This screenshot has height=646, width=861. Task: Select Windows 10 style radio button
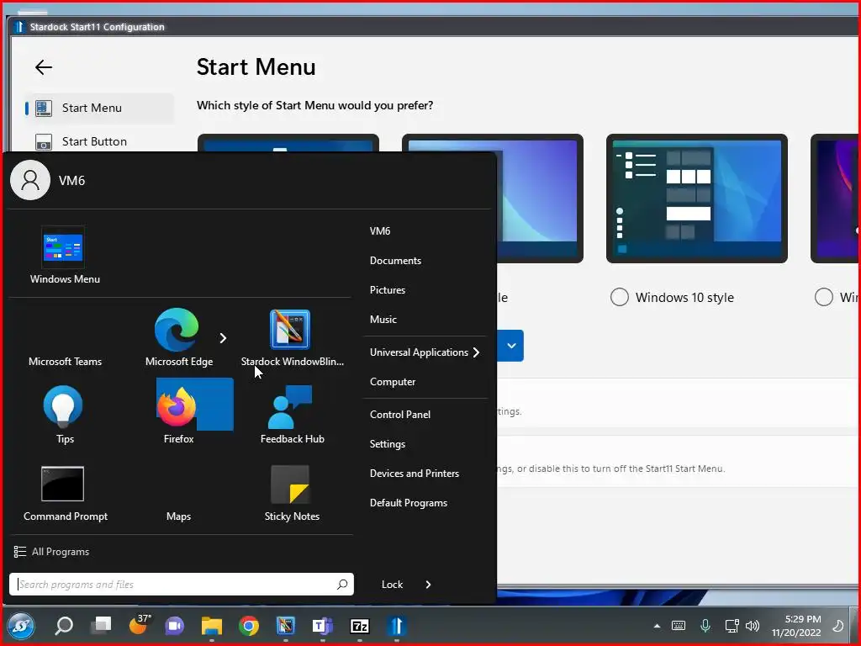tap(620, 297)
